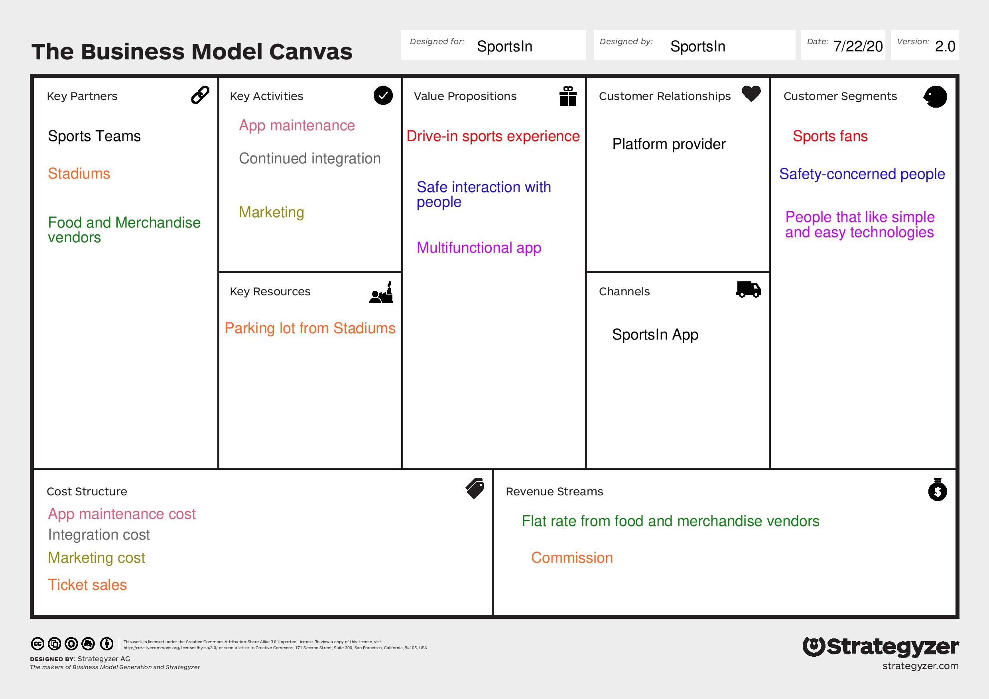Click 'The makers of Business Model Generation' text
989x699 pixels.
coord(115,667)
